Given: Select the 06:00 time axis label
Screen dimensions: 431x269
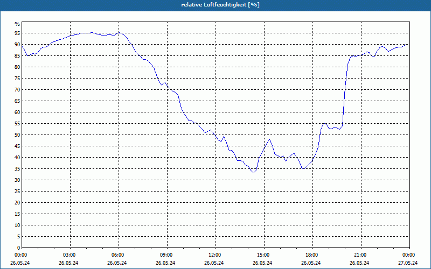Looking at the screenshot, I should pos(119,255).
